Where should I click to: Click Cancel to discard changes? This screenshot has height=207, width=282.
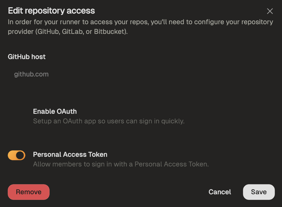[220, 192]
